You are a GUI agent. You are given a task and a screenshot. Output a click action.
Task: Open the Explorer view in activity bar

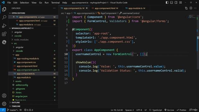pos(4,9)
